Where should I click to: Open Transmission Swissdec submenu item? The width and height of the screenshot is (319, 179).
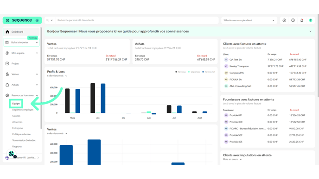pos(24,140)
